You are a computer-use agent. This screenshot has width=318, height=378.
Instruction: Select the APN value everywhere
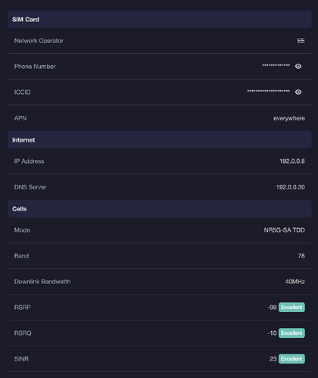coord(289,118)
